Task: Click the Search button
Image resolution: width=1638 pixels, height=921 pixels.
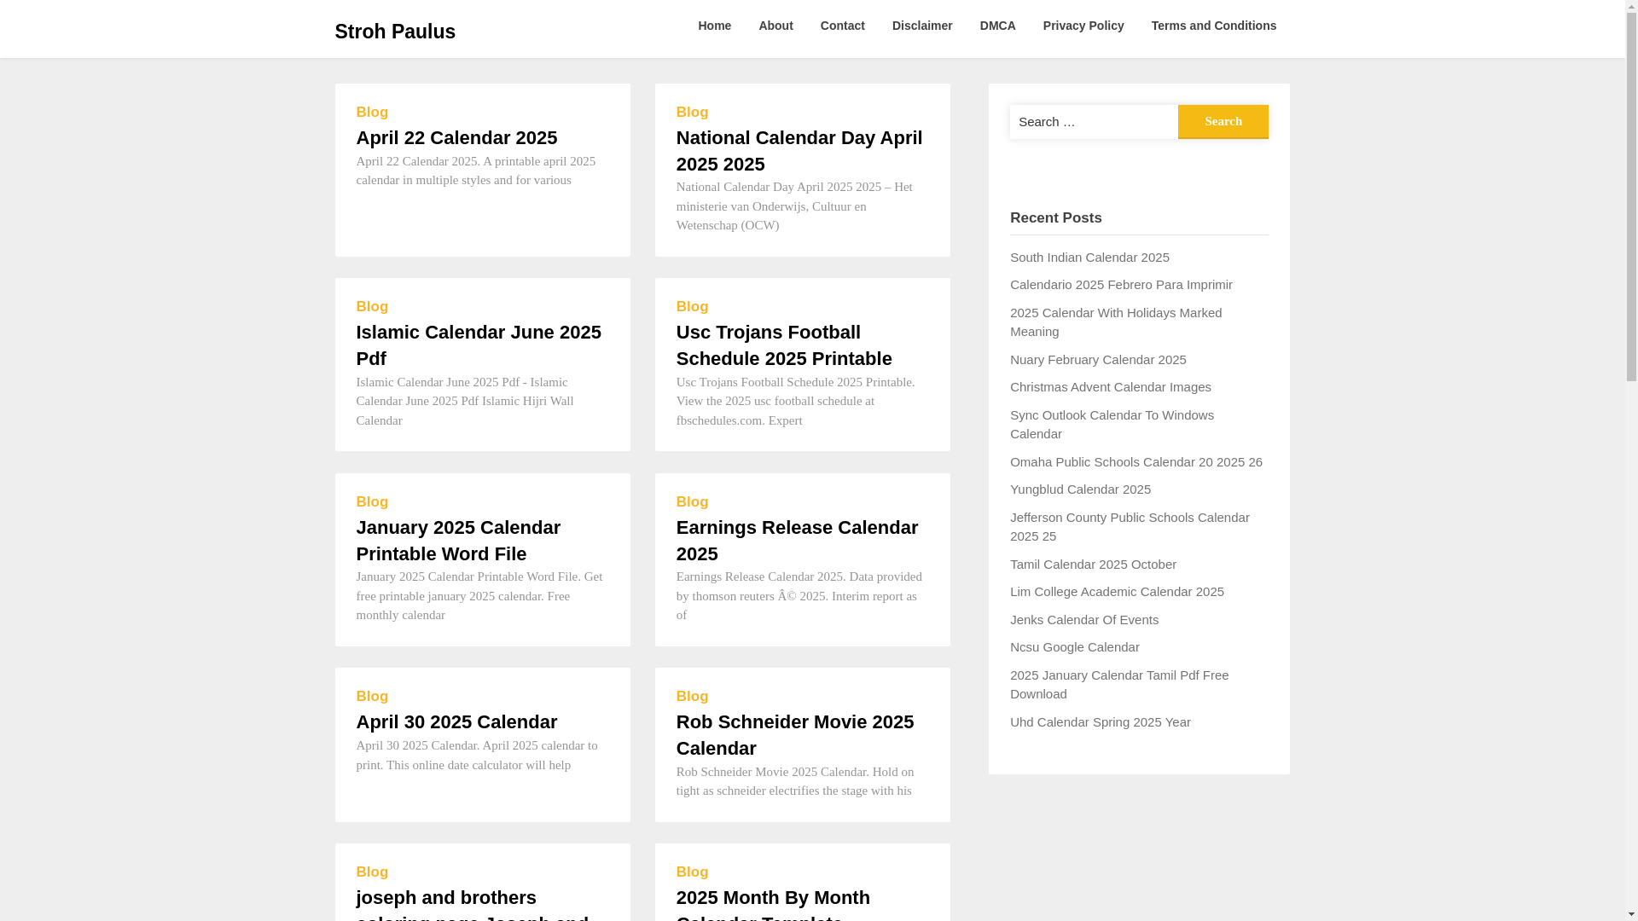Action: (x=1223, y=121)
